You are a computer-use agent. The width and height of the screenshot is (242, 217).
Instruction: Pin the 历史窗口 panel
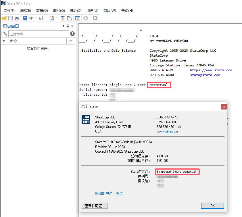68,26
